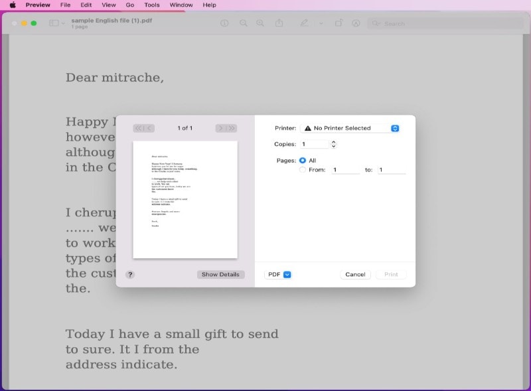
Task: Click the Zoom Out magnifier icon
Action: [x=243, y=23]
